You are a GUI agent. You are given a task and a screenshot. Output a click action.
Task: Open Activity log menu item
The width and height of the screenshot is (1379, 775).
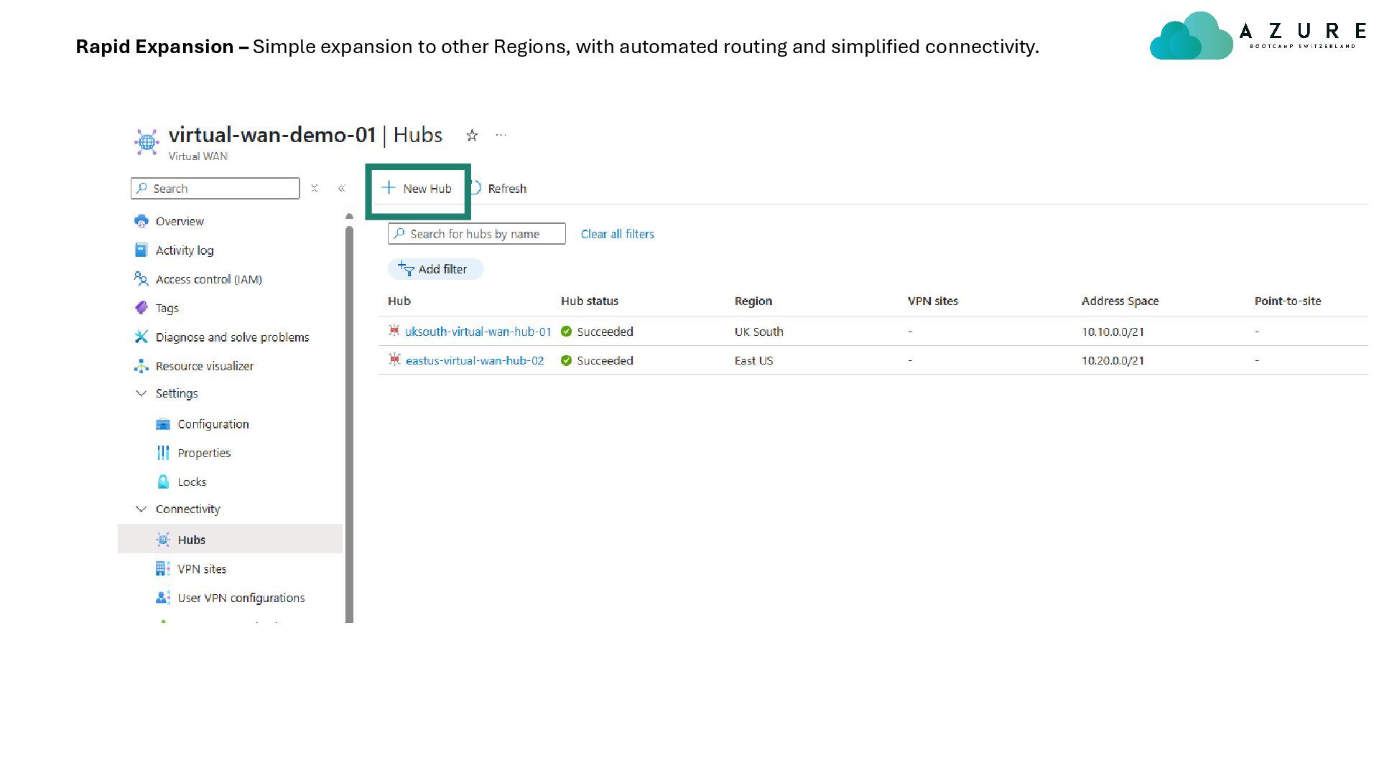click(185, 250)
